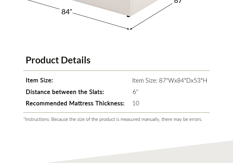Click the 84" dimension label
The width and height of the screenshot is (233, 163).
(x=67, y=12)
